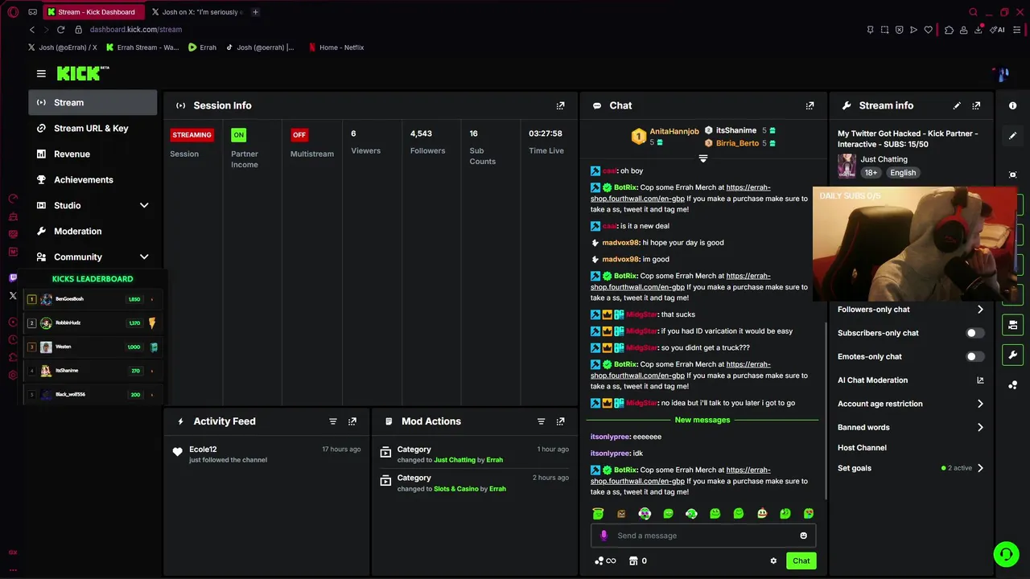The image size is (1030, 579).
Task: Select Stream in the sidebar
Action: [x=93, y=103]
